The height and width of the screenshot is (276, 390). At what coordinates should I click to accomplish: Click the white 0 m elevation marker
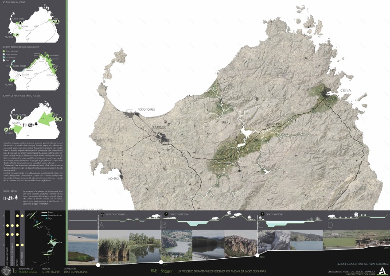(x=97, y=265)
